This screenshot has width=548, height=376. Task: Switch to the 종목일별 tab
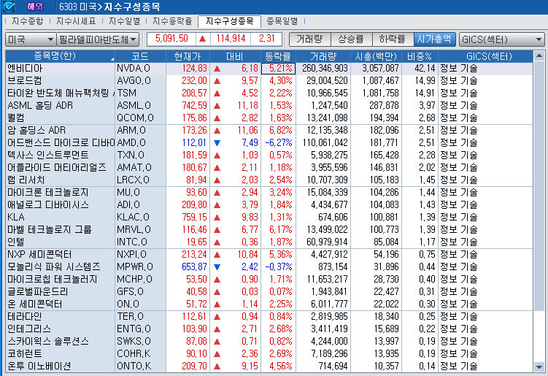[x=282, y=21]
